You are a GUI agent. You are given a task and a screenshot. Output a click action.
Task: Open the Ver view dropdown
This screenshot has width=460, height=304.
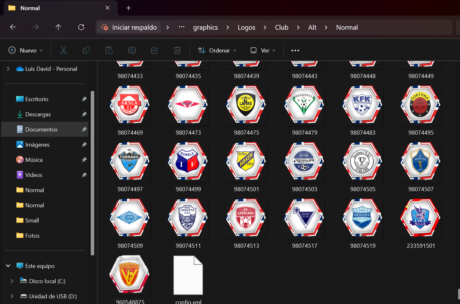click(263, 51)
